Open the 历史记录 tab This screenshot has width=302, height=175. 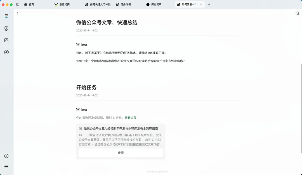156,4
